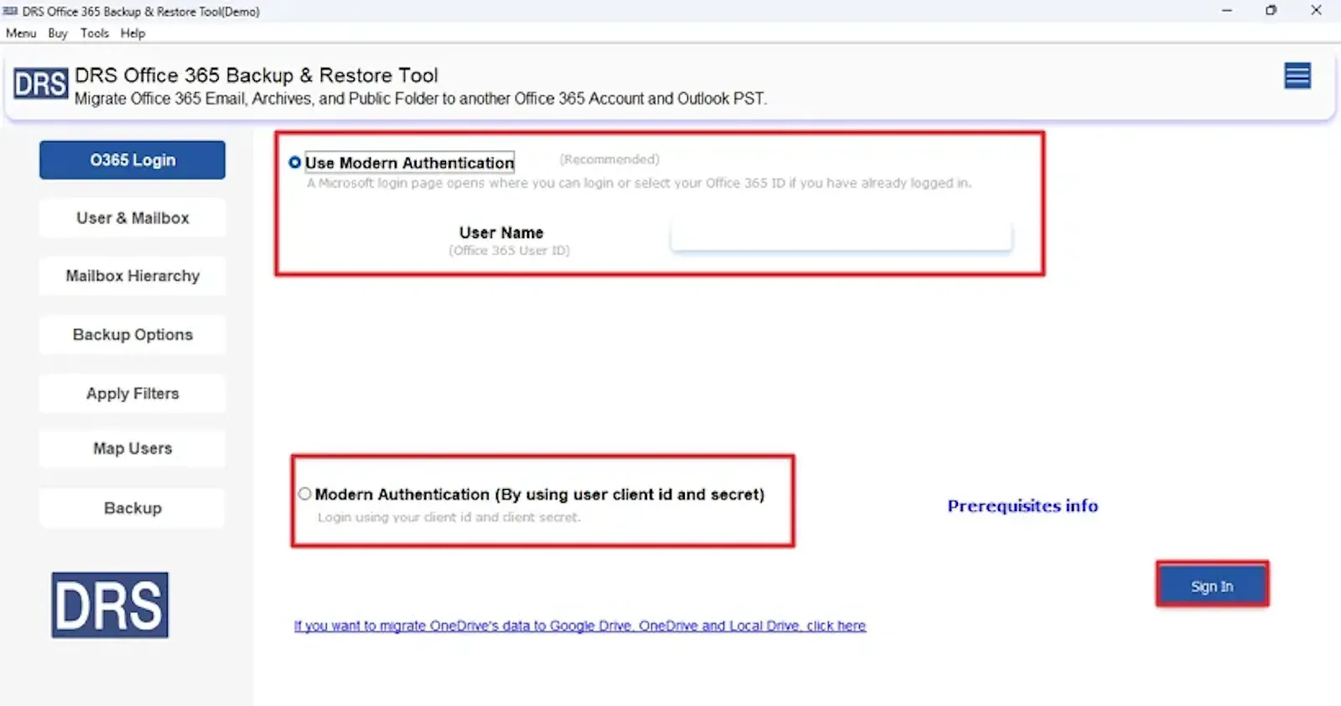The image size is (1341, 706).
Task: Focus the User Name input field
Action: point(841,236)
